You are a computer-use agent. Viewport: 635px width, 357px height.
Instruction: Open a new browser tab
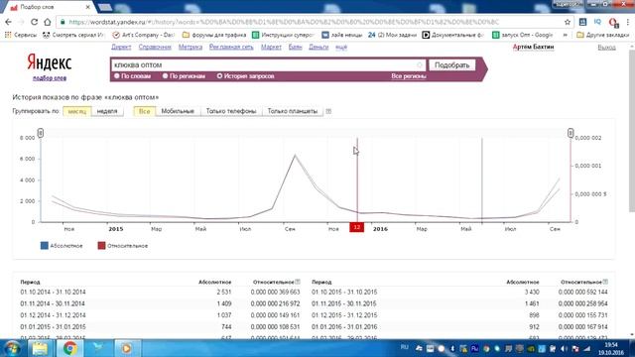tap(105, 7)
